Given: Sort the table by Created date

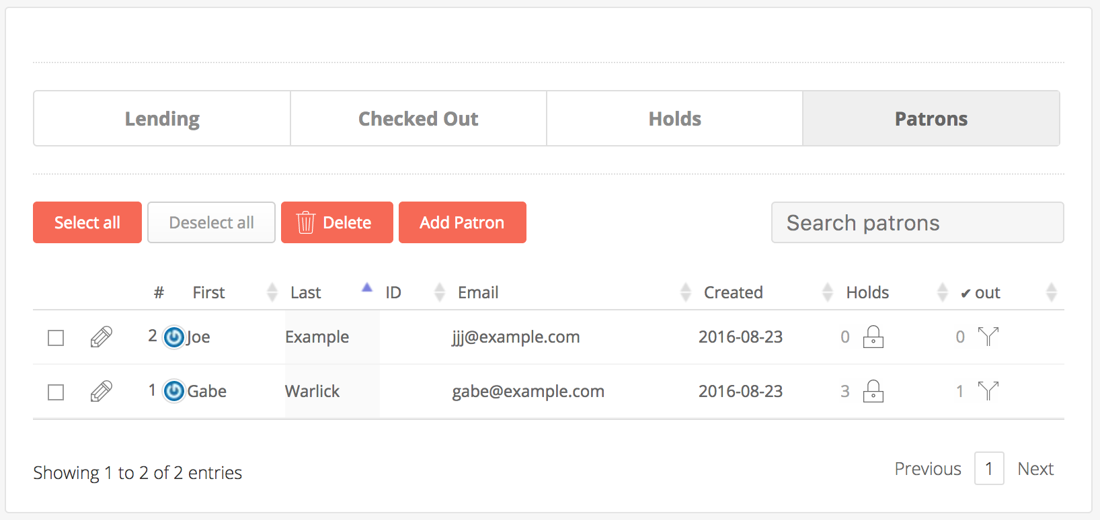Looking at the screenshot, I should coord(734,292).
